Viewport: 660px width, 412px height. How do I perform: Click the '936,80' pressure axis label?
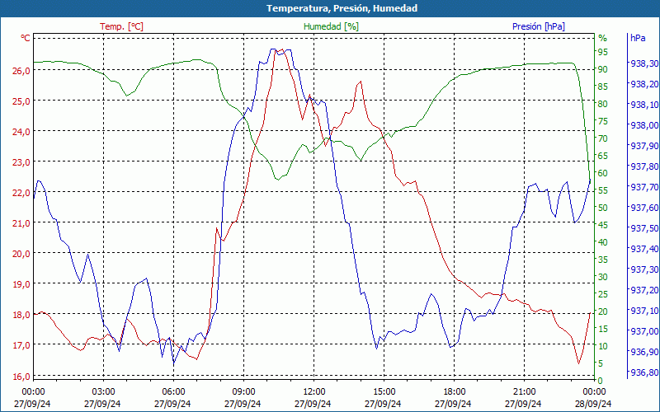[644, 372]
